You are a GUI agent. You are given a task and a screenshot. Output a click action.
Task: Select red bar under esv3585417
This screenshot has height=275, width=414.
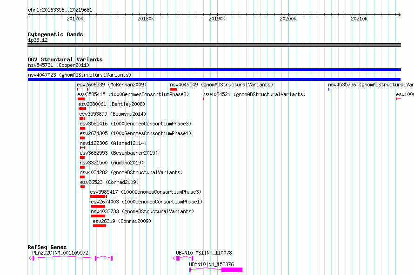[x=99, y=196]
